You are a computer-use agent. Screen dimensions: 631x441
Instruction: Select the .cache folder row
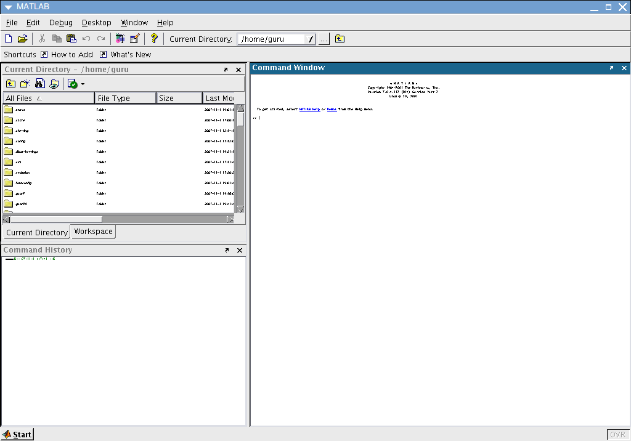[118, 120]
